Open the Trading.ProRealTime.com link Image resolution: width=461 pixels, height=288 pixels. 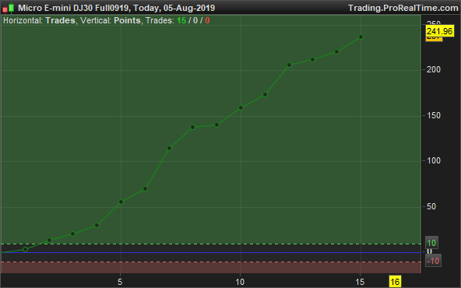pos(403,8)
